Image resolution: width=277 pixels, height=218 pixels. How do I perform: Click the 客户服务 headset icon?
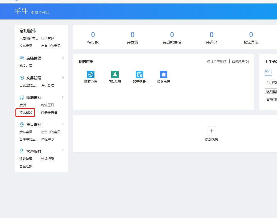(x=22, y=152)
